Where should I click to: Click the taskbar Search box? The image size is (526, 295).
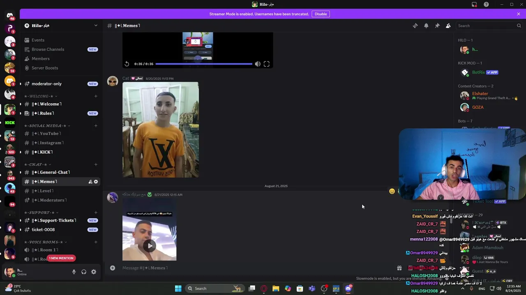214,288
